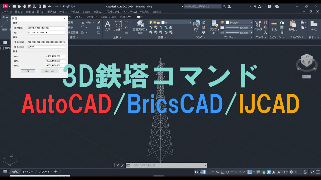The width and height of the screenshot is (321, 180).
Task: Click the Open folder icon in quick access toolbar
Action: click(x=19, y=6)
